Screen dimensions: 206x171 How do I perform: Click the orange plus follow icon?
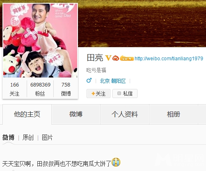pos(93,93)
